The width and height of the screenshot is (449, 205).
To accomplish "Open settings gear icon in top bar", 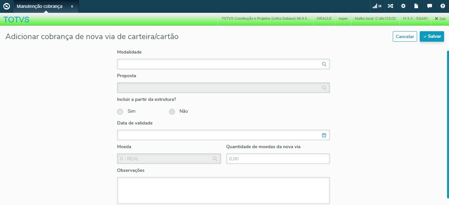I will (403, 6).
